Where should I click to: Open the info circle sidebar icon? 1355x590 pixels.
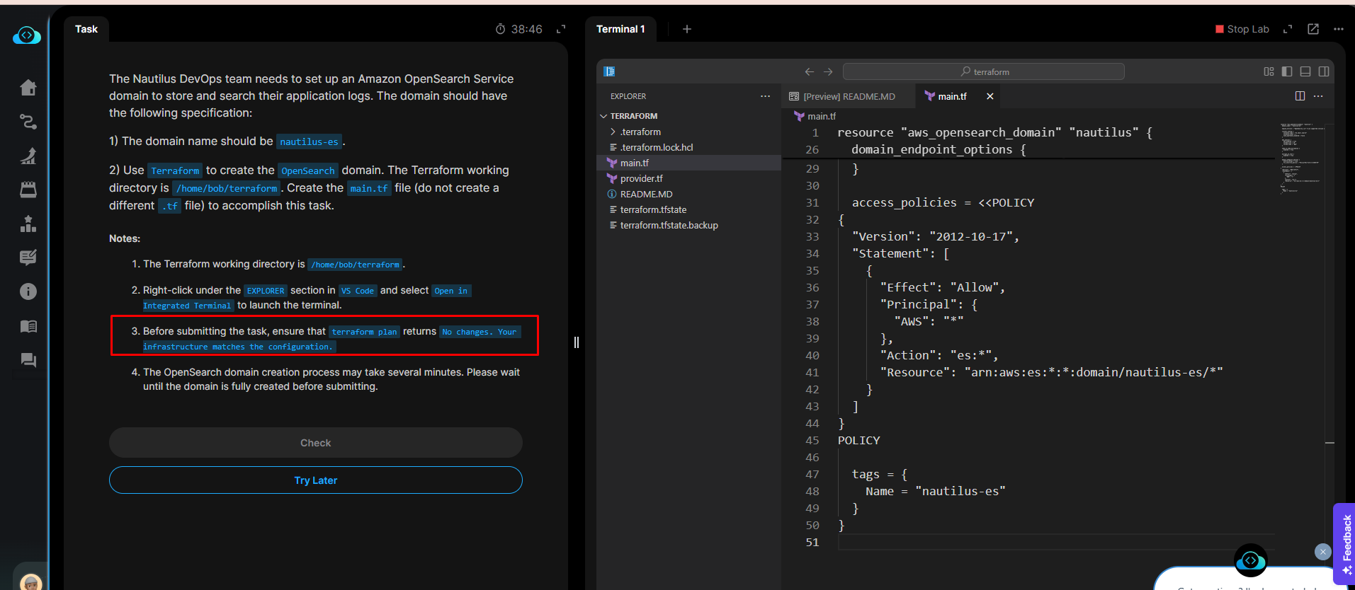coord(28,291)
